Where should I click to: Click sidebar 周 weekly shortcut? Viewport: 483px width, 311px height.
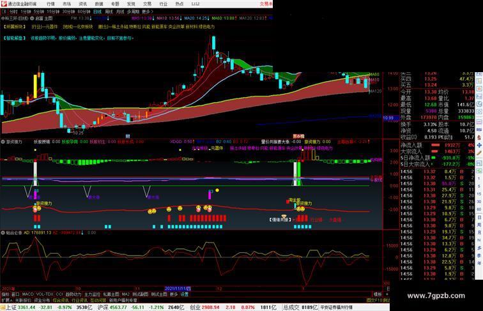pos(479,225)
